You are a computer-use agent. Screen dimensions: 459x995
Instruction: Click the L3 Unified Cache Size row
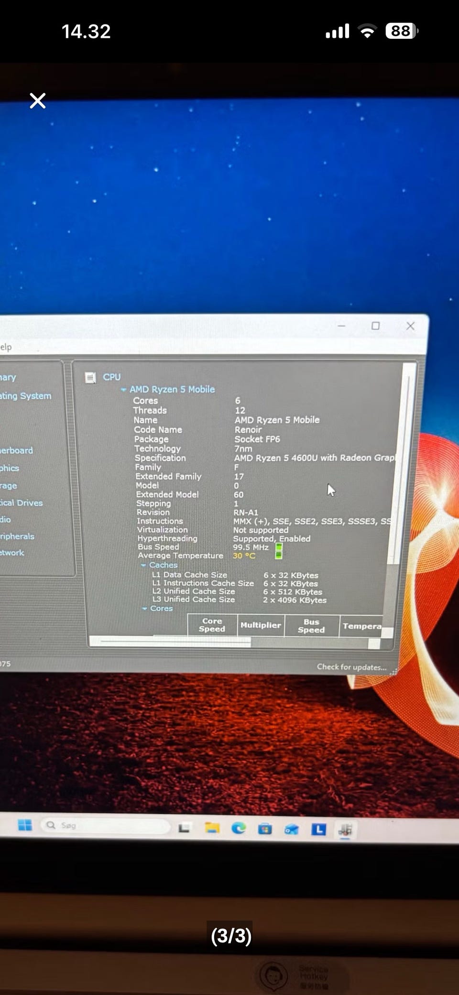[239, 600]
